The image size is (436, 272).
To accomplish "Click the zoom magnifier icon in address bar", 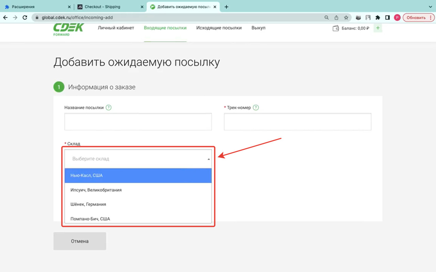I will point(327,18).
